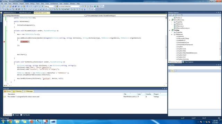Click the Windows Start orb
Screen dimensions: 222x124
[x=3, y=122]
